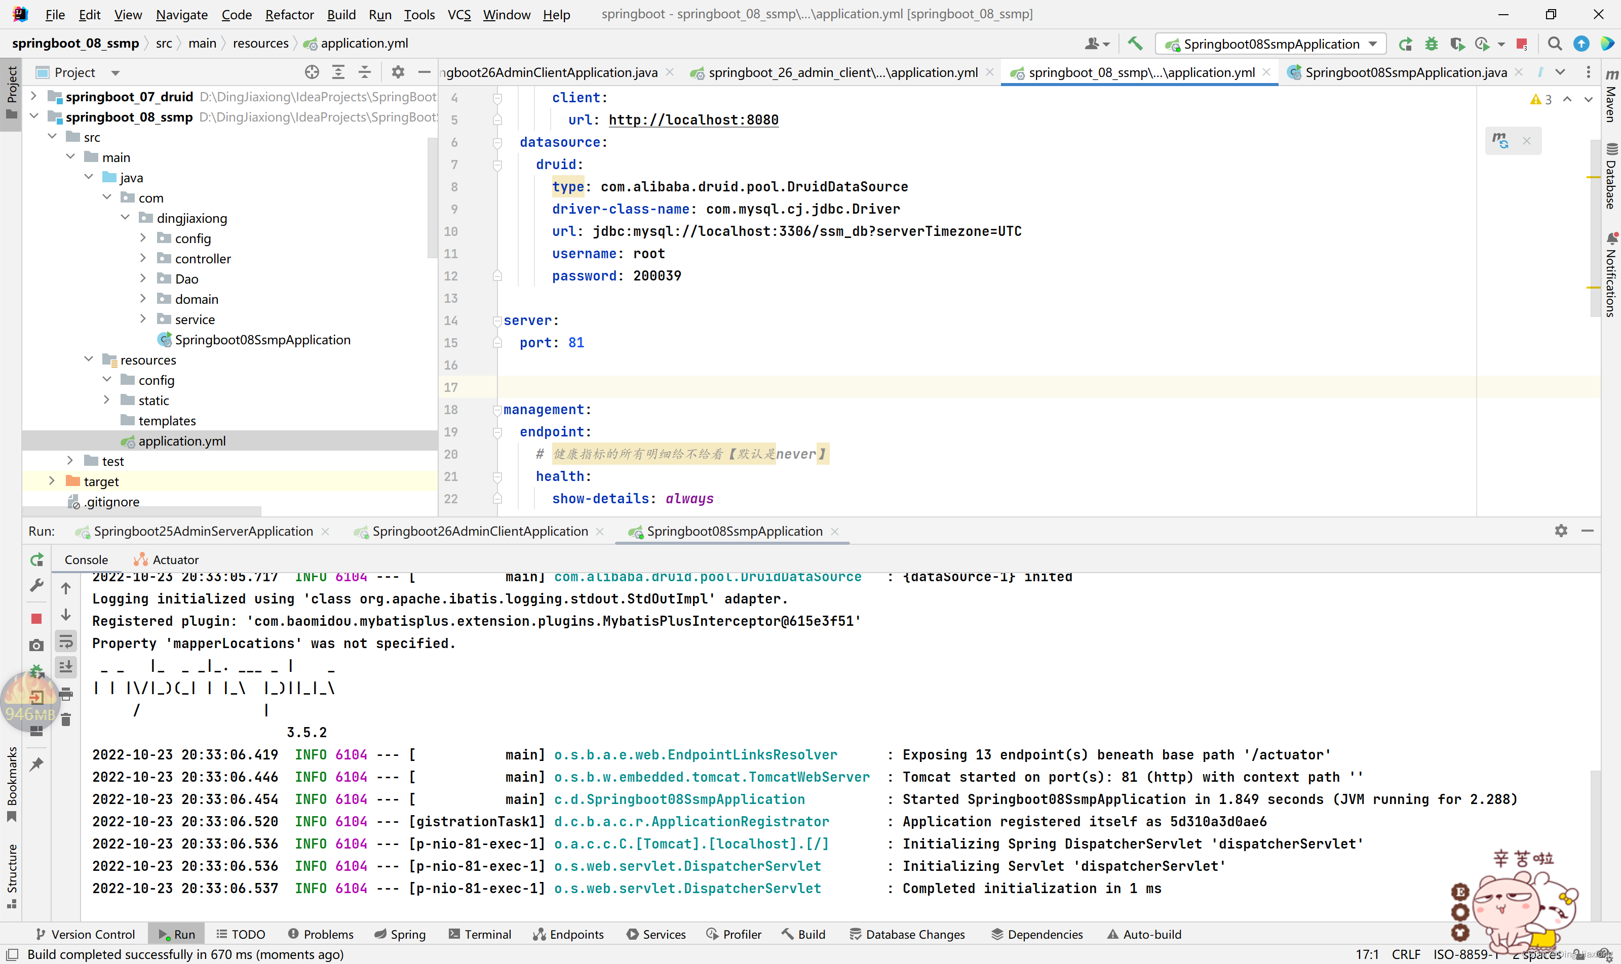Toggle soft-wrap in console
The image size is (1621, 964).
point(66,642)
